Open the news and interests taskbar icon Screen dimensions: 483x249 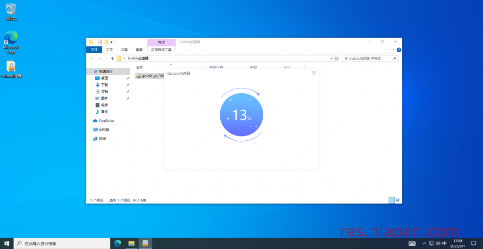tap(412, 243)
